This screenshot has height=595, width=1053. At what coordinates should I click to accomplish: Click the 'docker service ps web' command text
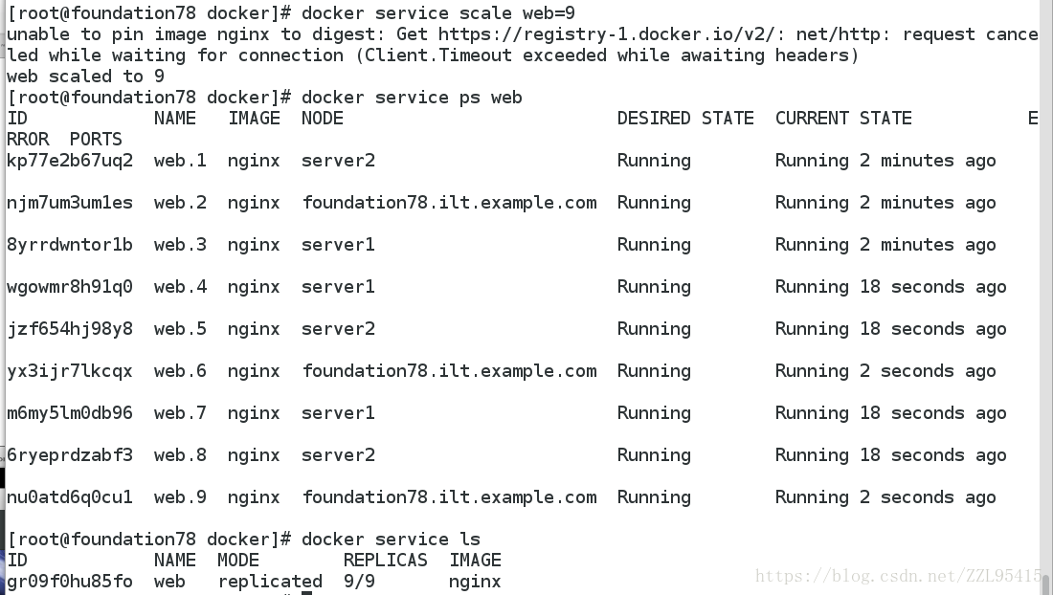[x=412, y=98]
